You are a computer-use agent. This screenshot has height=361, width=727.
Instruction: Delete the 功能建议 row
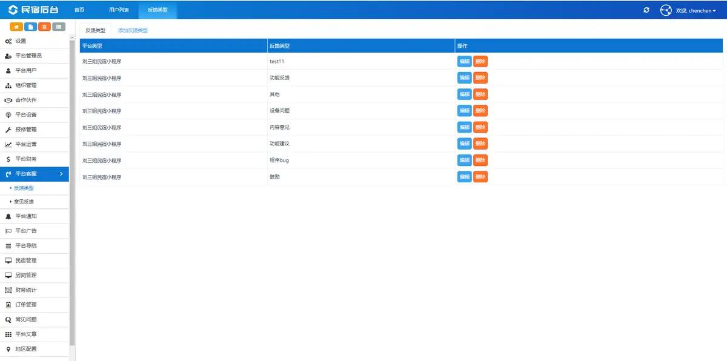pos(480,144)
